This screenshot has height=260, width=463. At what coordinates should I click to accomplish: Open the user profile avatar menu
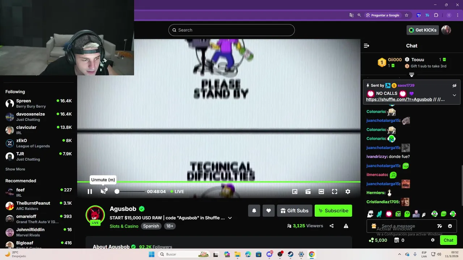(446, 30)
